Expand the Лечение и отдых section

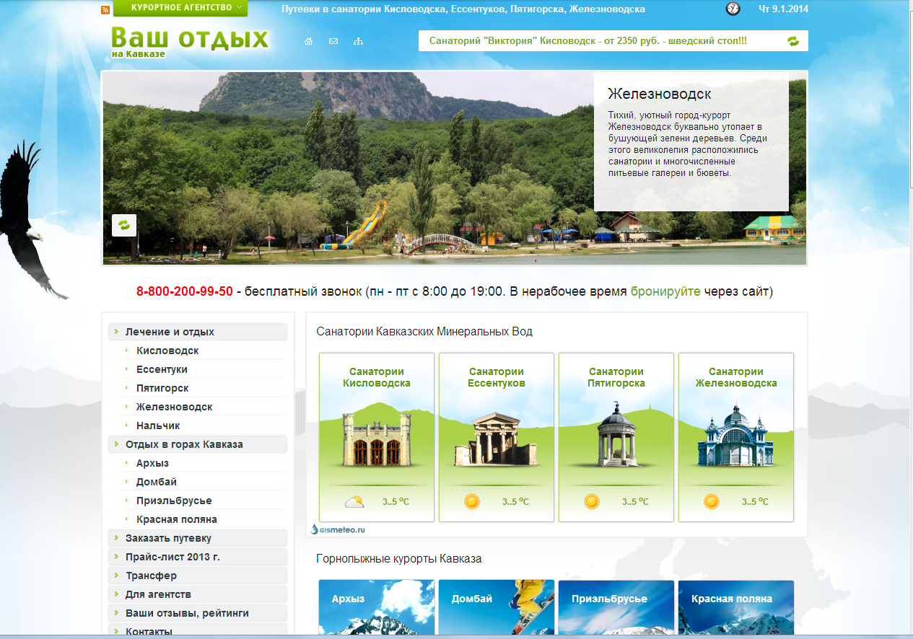point(170,332)
